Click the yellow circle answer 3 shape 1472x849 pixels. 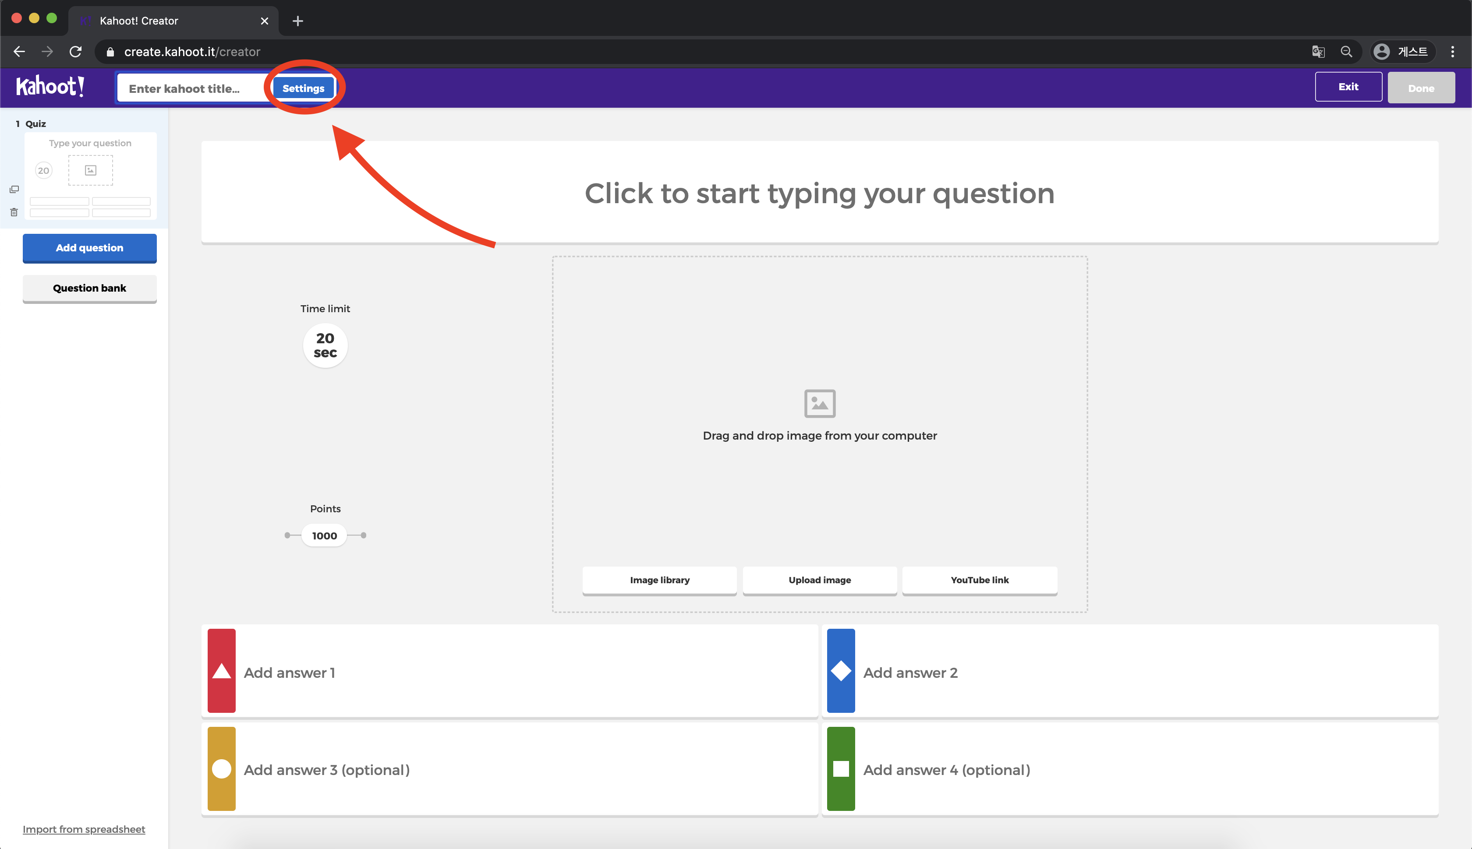pyautogui.click(x=221, y=768)
